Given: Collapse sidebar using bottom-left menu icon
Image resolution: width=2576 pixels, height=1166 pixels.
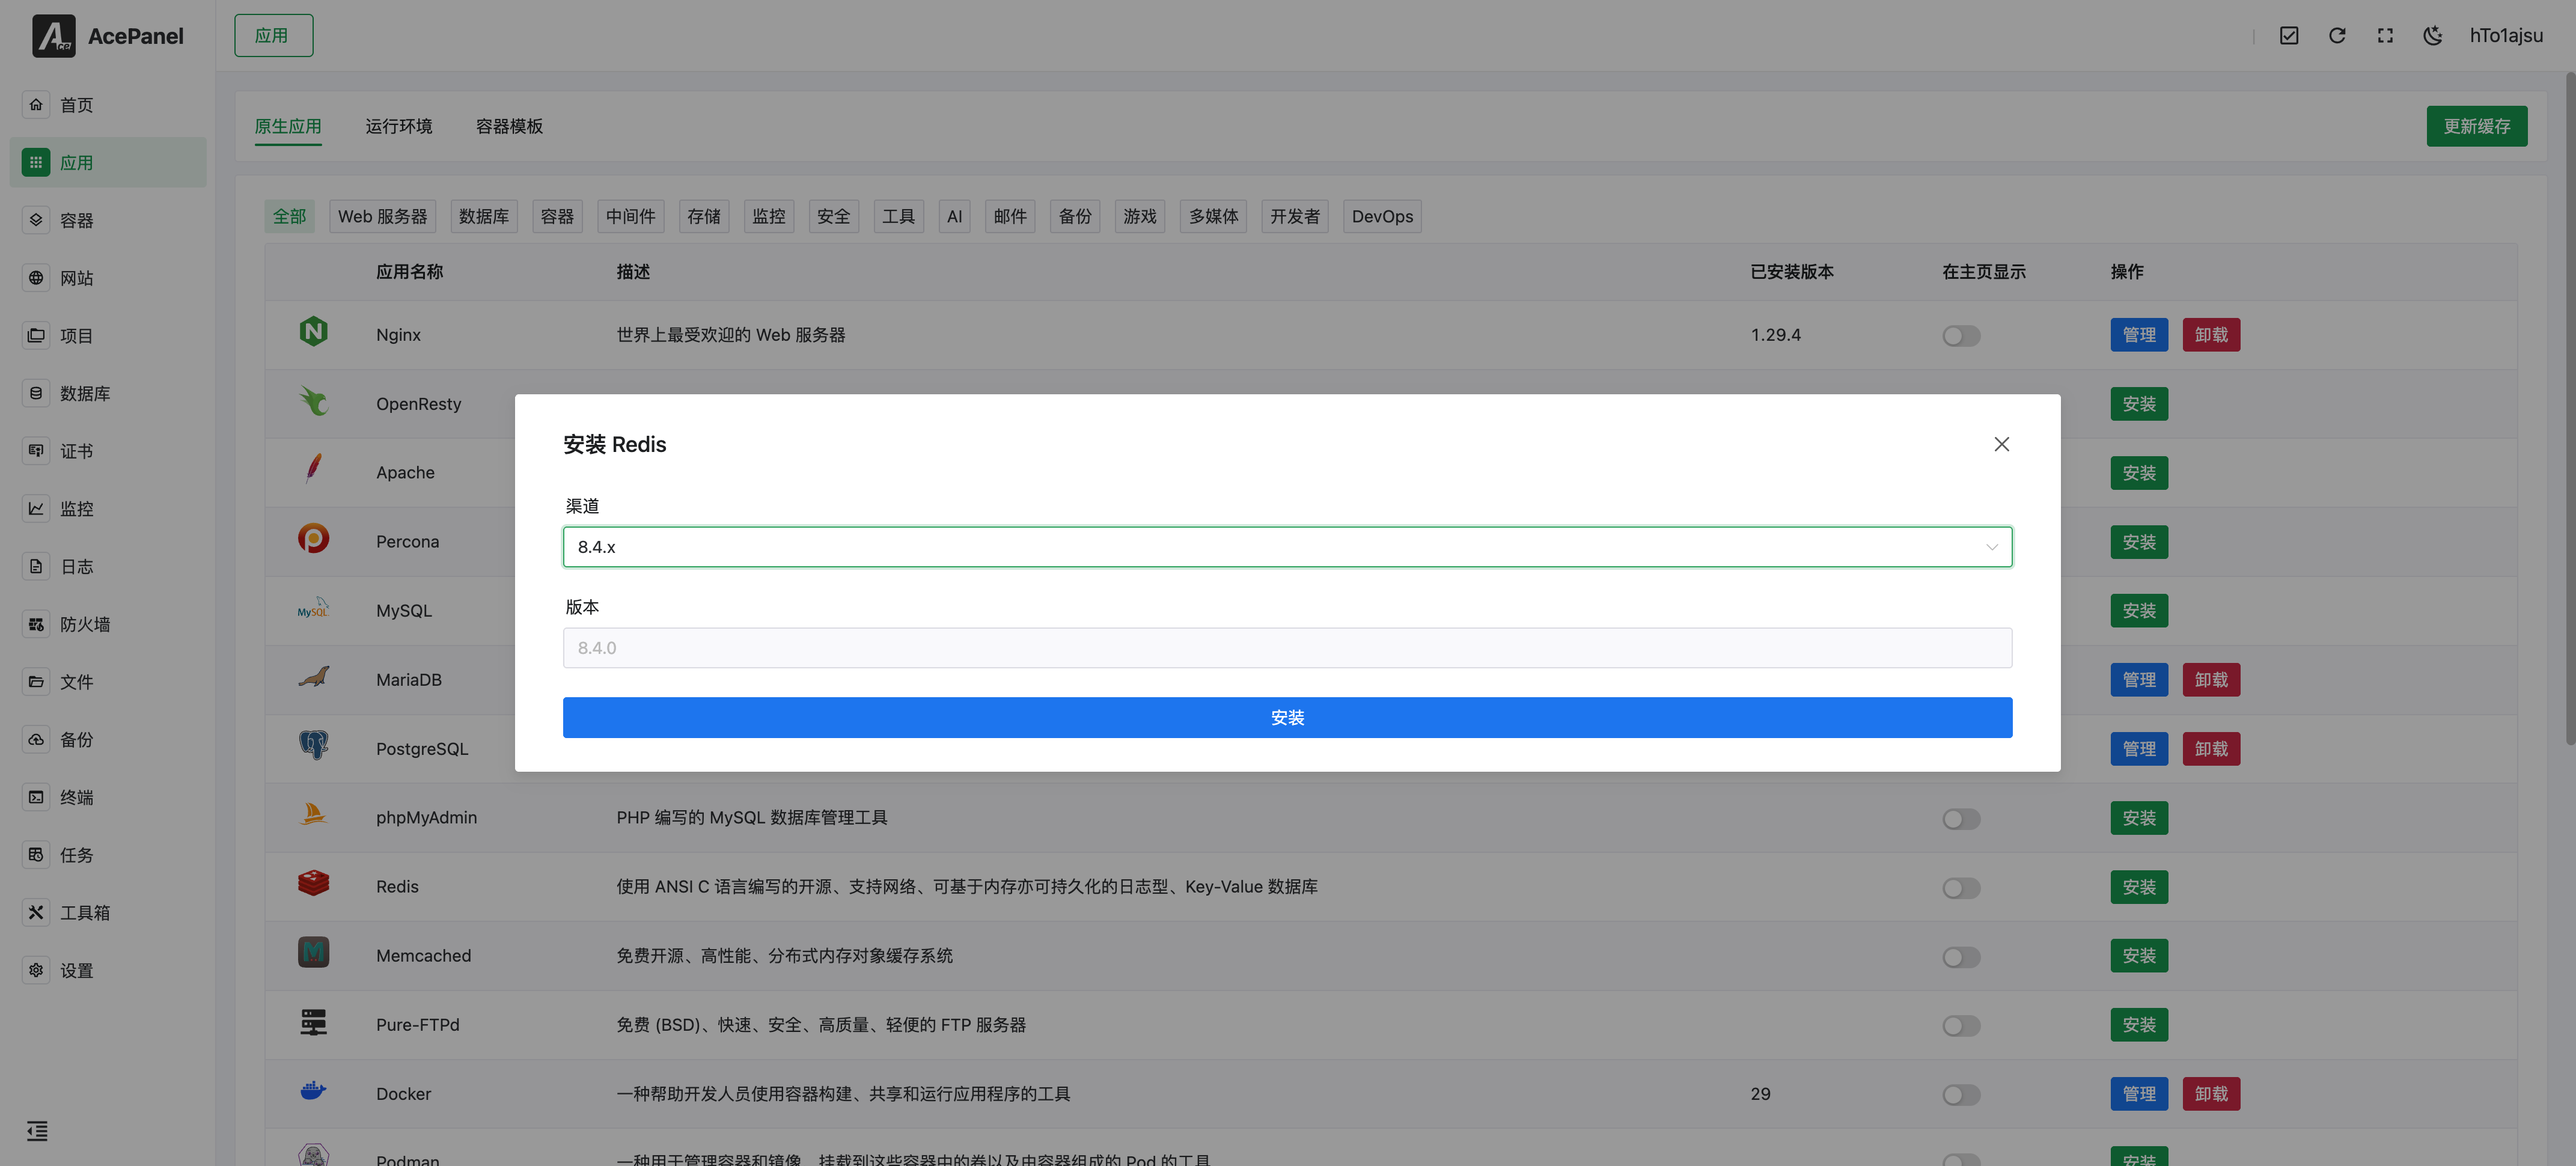Looking at the screenshot, I should click(37, 1131).
